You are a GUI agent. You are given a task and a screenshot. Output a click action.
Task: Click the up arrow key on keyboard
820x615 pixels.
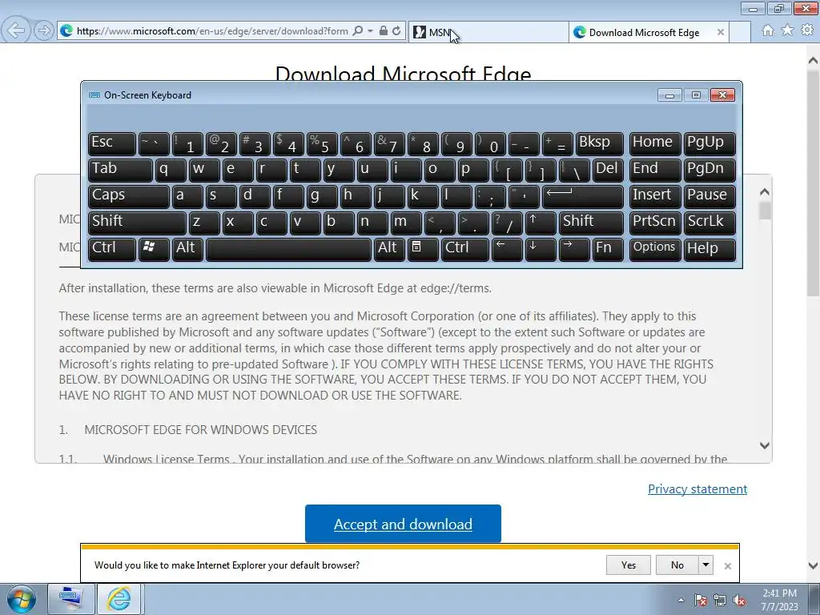[x=541, y=223]
